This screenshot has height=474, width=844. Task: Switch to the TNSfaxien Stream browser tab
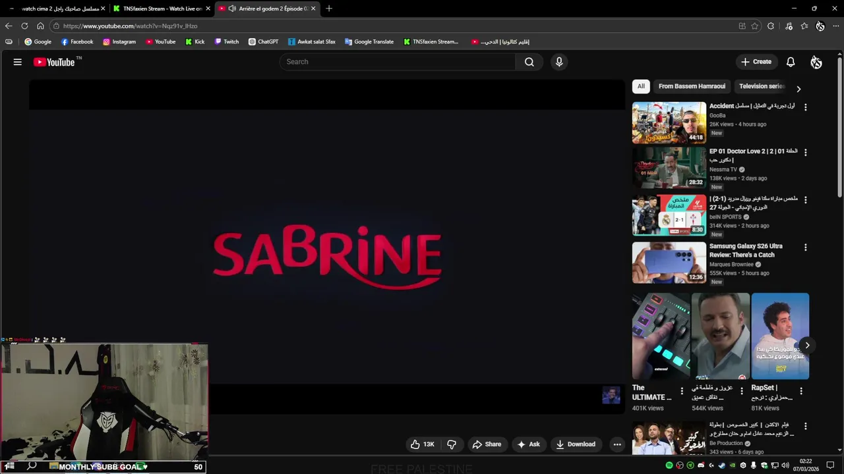[162, 9]
